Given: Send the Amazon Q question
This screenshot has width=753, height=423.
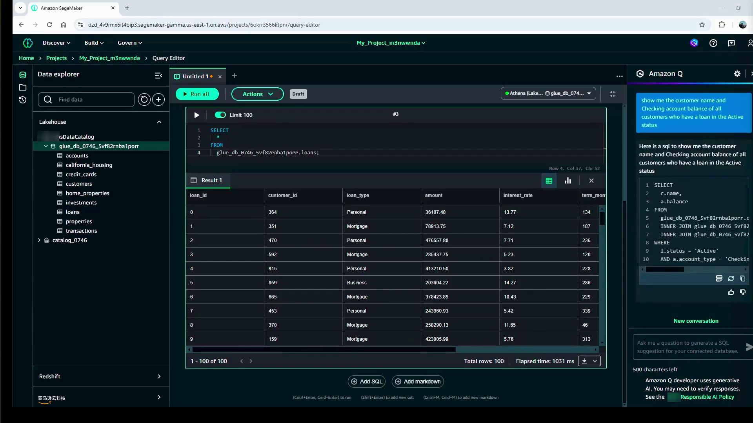Looking at the screenshot, I should [x=749, y=347].
